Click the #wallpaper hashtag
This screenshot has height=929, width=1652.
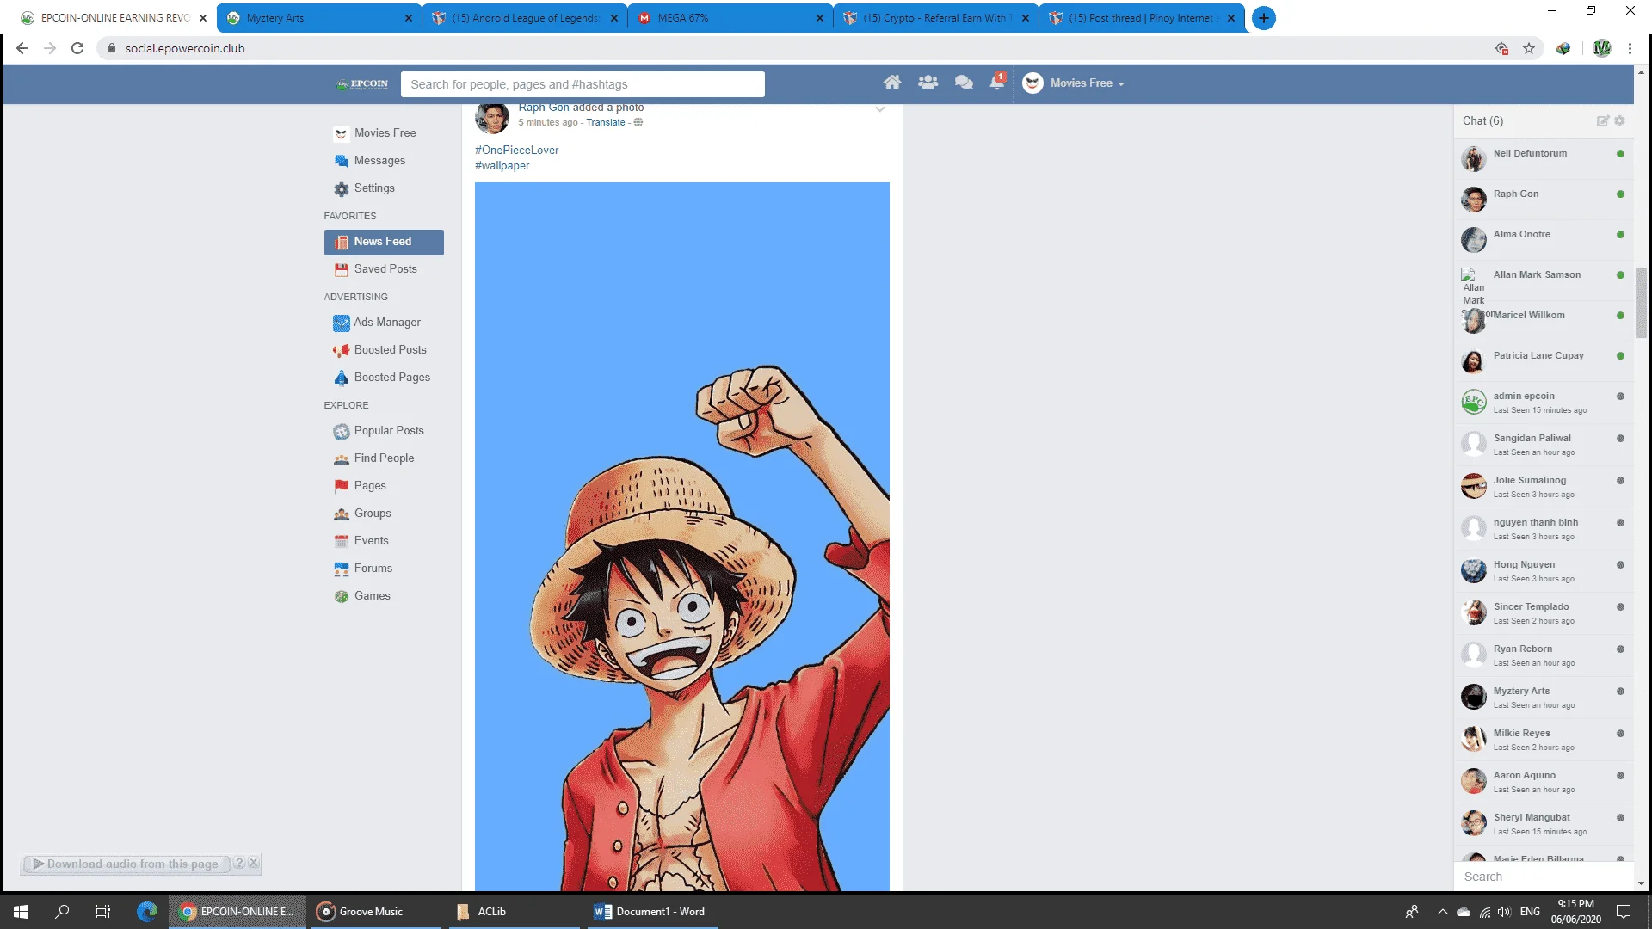pyautogui.click(x=502, y=166)
